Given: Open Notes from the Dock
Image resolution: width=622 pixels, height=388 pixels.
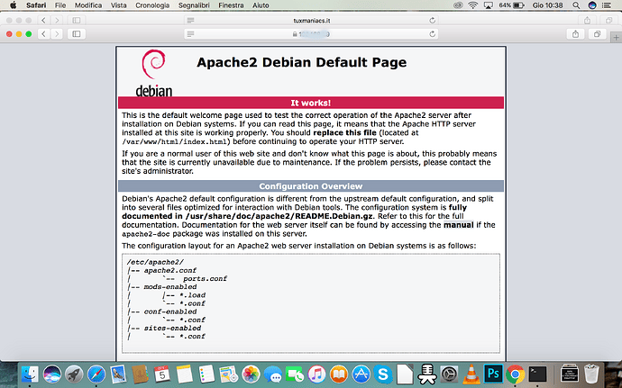Looking at the screenshot, I should click(185, 374).
